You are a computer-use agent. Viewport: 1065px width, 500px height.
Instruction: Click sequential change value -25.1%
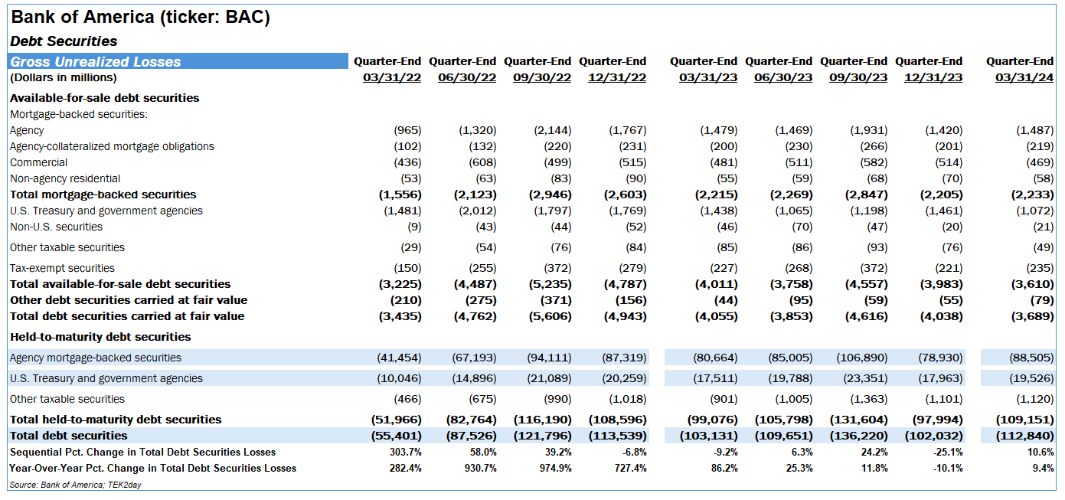coord(948,452)
